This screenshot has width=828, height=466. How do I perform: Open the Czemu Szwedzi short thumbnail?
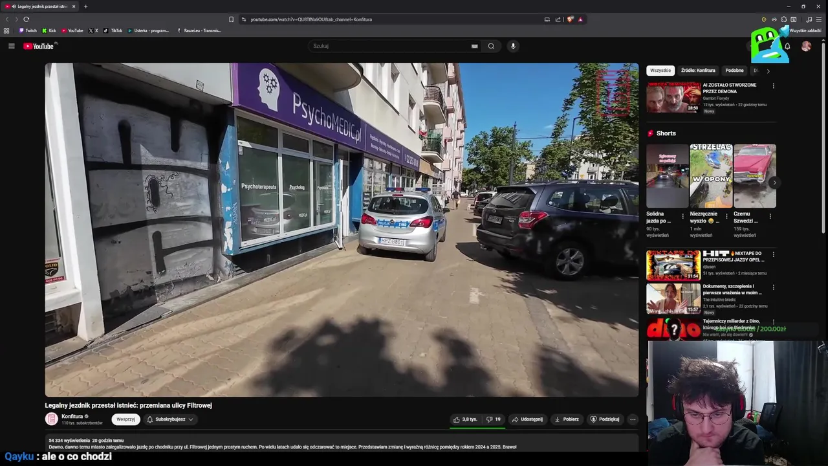(754, 176)
